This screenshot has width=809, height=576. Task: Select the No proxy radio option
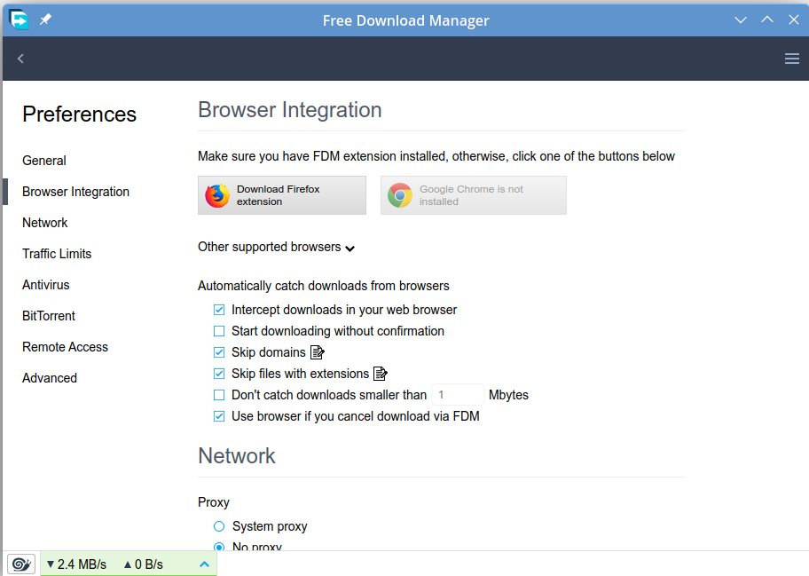pos(219,546)
